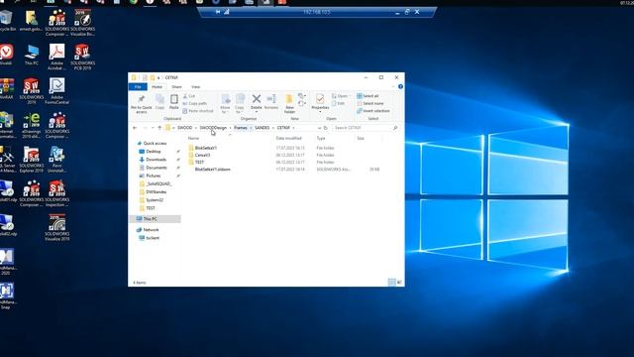The height and width of the screenshot is (357, 634).
Task: Pin the remote desktop connection bar
Action: point(218,12)
